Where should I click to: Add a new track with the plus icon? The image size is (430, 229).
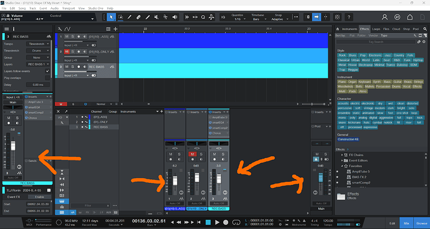[x=115, y=29]
